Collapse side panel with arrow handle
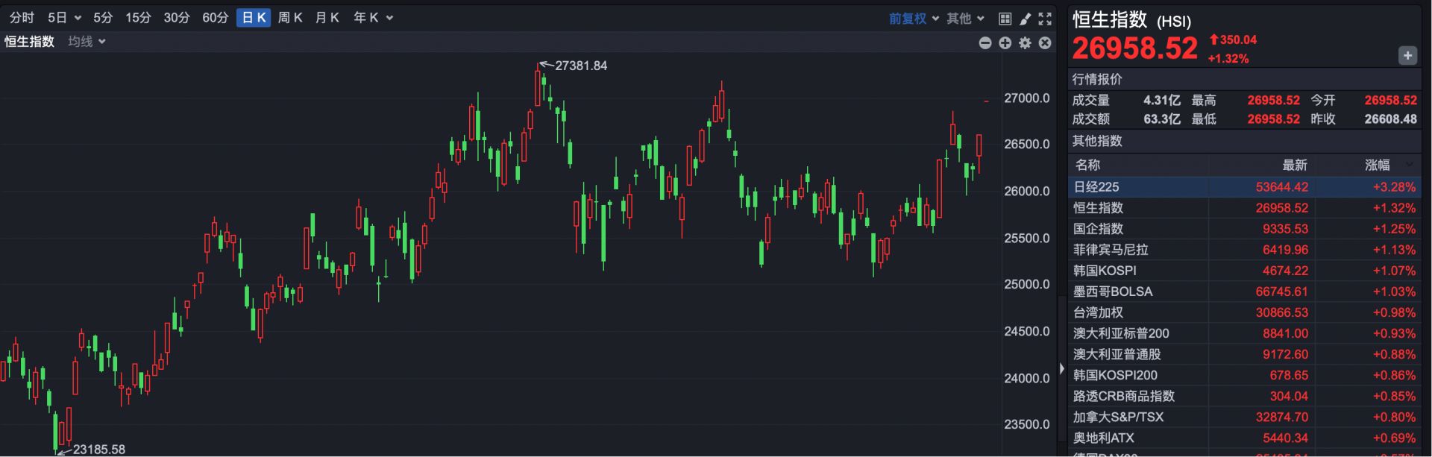1432x457 pixels. point(1061,368)
